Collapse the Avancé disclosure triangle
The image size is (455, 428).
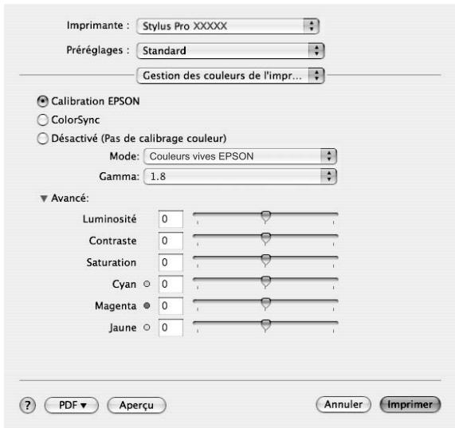click(x=44, y=198)
